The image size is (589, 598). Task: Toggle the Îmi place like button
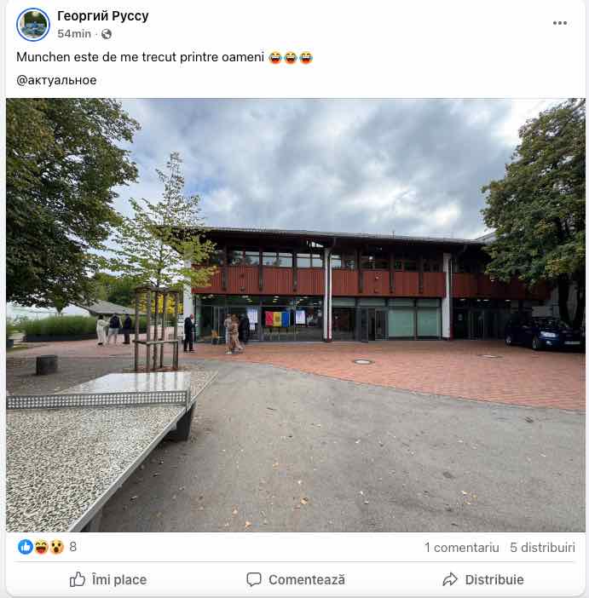pos(108,580)
